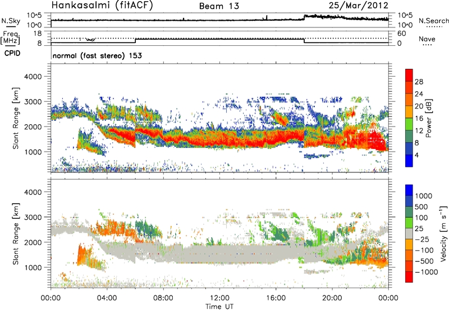449x310 pixels.
Task: Click the gray segment of Velocity color bar
Action: [409, 233]
